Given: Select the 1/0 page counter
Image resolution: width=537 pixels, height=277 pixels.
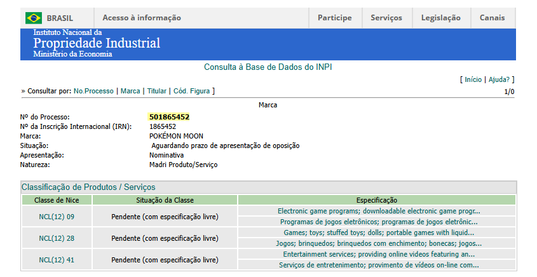Looking at the screenshot, I should pyautogui.click(x=509, y=91).
